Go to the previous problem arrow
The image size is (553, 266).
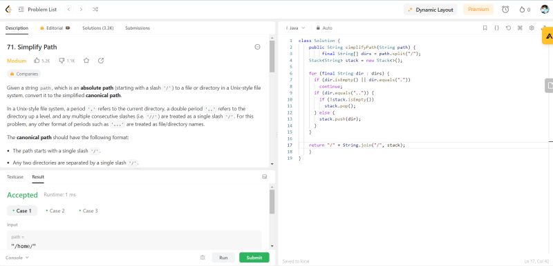pos(68,10)
